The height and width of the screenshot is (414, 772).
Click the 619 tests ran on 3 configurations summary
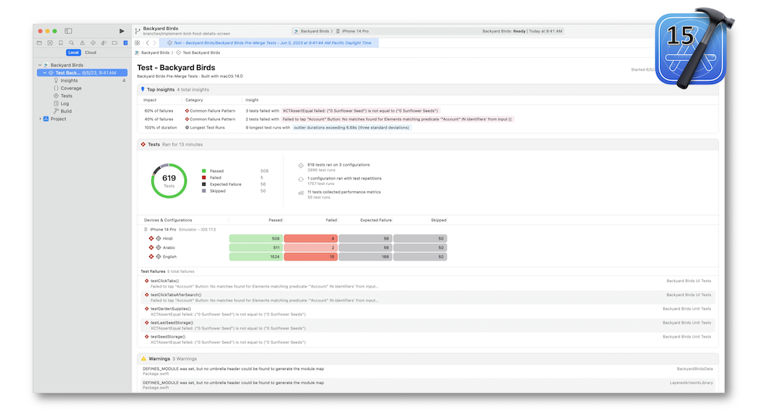338,165
